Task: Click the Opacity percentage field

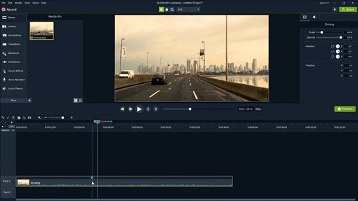Action: click(348, 37)
